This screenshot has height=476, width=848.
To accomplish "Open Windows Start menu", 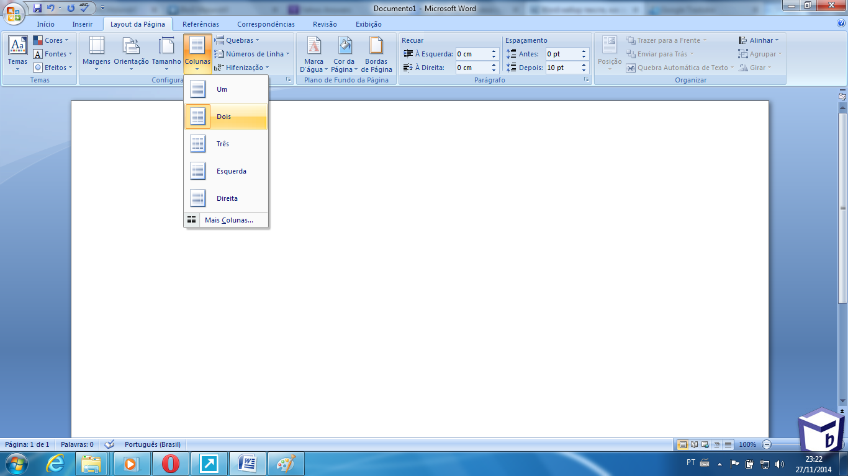I will [16, 463].
